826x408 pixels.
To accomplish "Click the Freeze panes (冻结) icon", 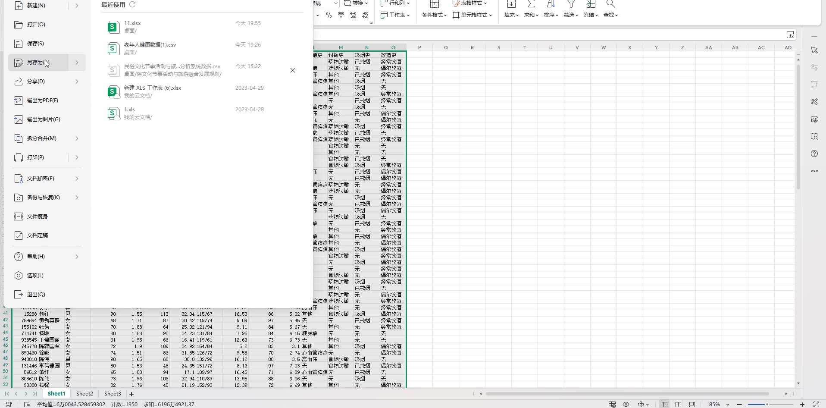I will pyautogui.click(x=591, y=5).
